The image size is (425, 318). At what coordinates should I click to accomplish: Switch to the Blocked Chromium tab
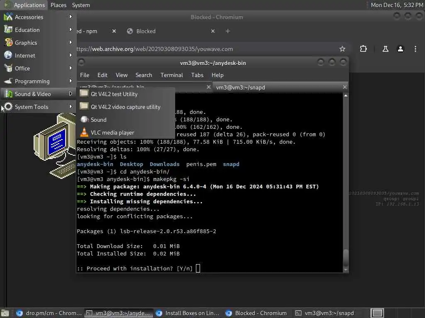click(171, 31)
